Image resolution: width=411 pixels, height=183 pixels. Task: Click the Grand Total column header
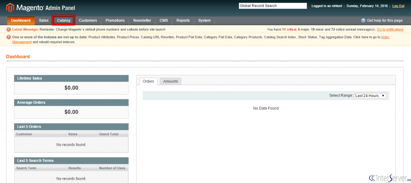113,134
